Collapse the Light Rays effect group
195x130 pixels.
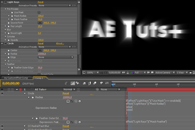coord(2,2)
